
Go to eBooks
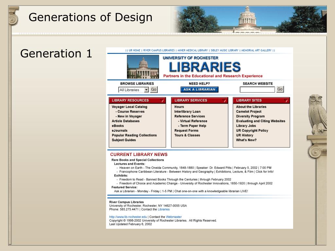(118, 126)
